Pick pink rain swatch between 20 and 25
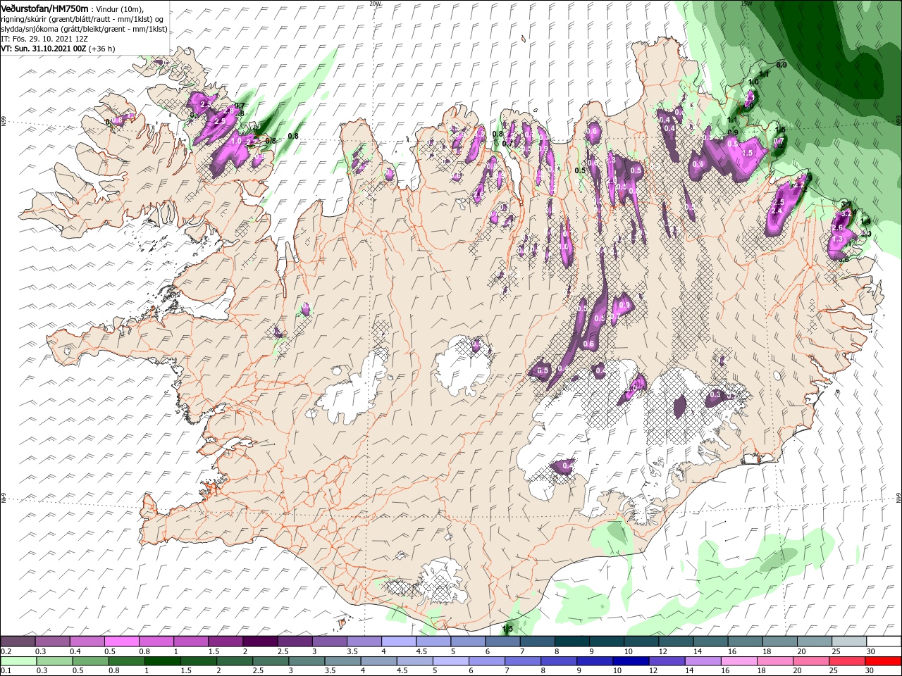902x676 pixels. click(811, 661)
